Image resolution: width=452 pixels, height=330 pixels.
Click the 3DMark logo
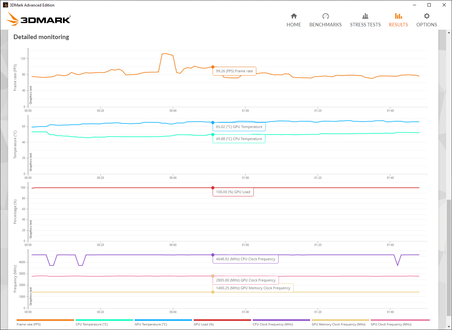(x=39, y=19)
